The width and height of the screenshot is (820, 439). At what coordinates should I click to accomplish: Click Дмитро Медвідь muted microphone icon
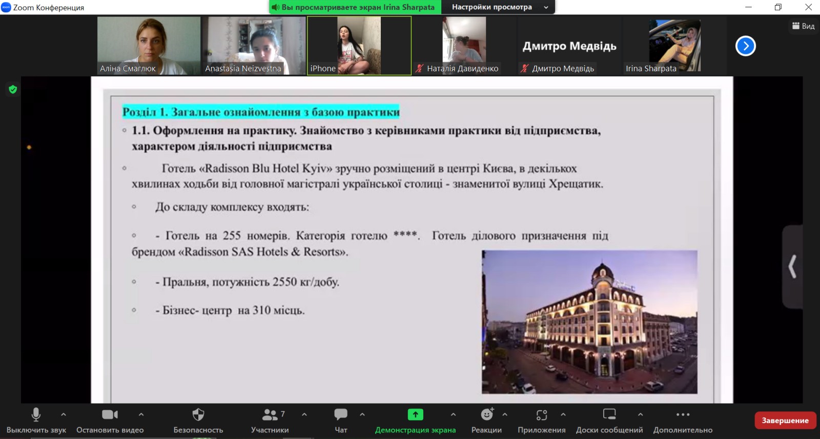[x=524, y=68]
